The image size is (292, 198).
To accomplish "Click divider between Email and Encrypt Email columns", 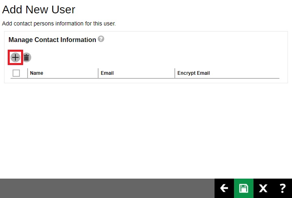I will pos(175,73).
